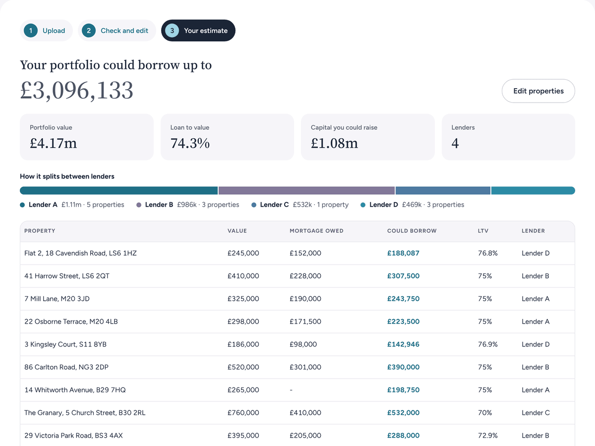Viewport: 595px width, 446px height.
Task: Go to step 1 Upload
Action: 46,31
